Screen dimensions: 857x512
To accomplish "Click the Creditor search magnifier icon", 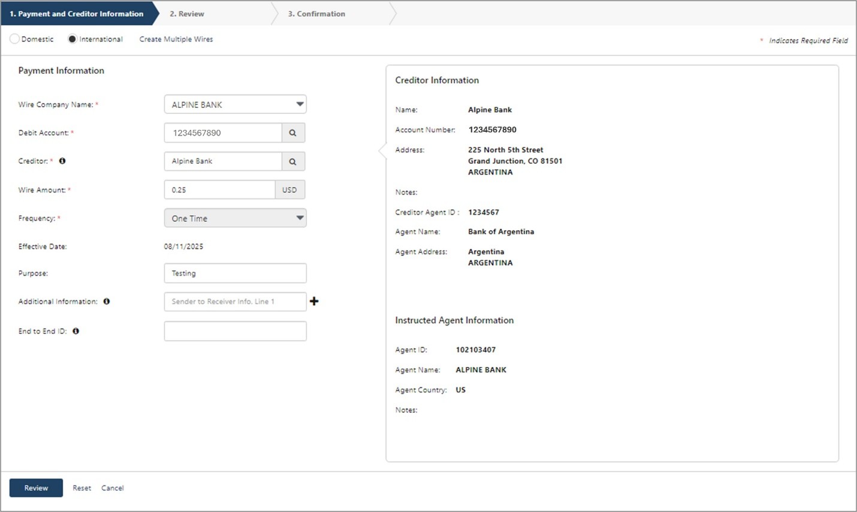I will point(292,161).
